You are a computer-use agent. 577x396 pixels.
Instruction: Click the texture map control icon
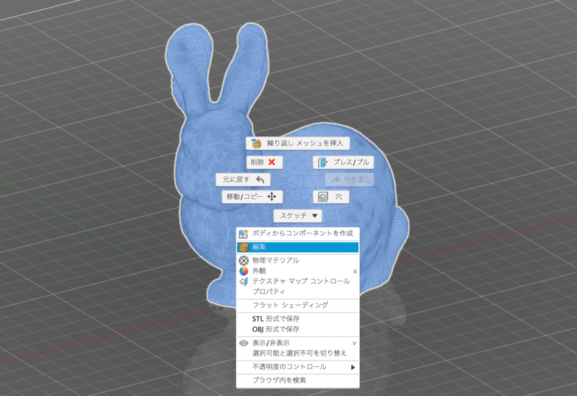[x=244, y=281]
